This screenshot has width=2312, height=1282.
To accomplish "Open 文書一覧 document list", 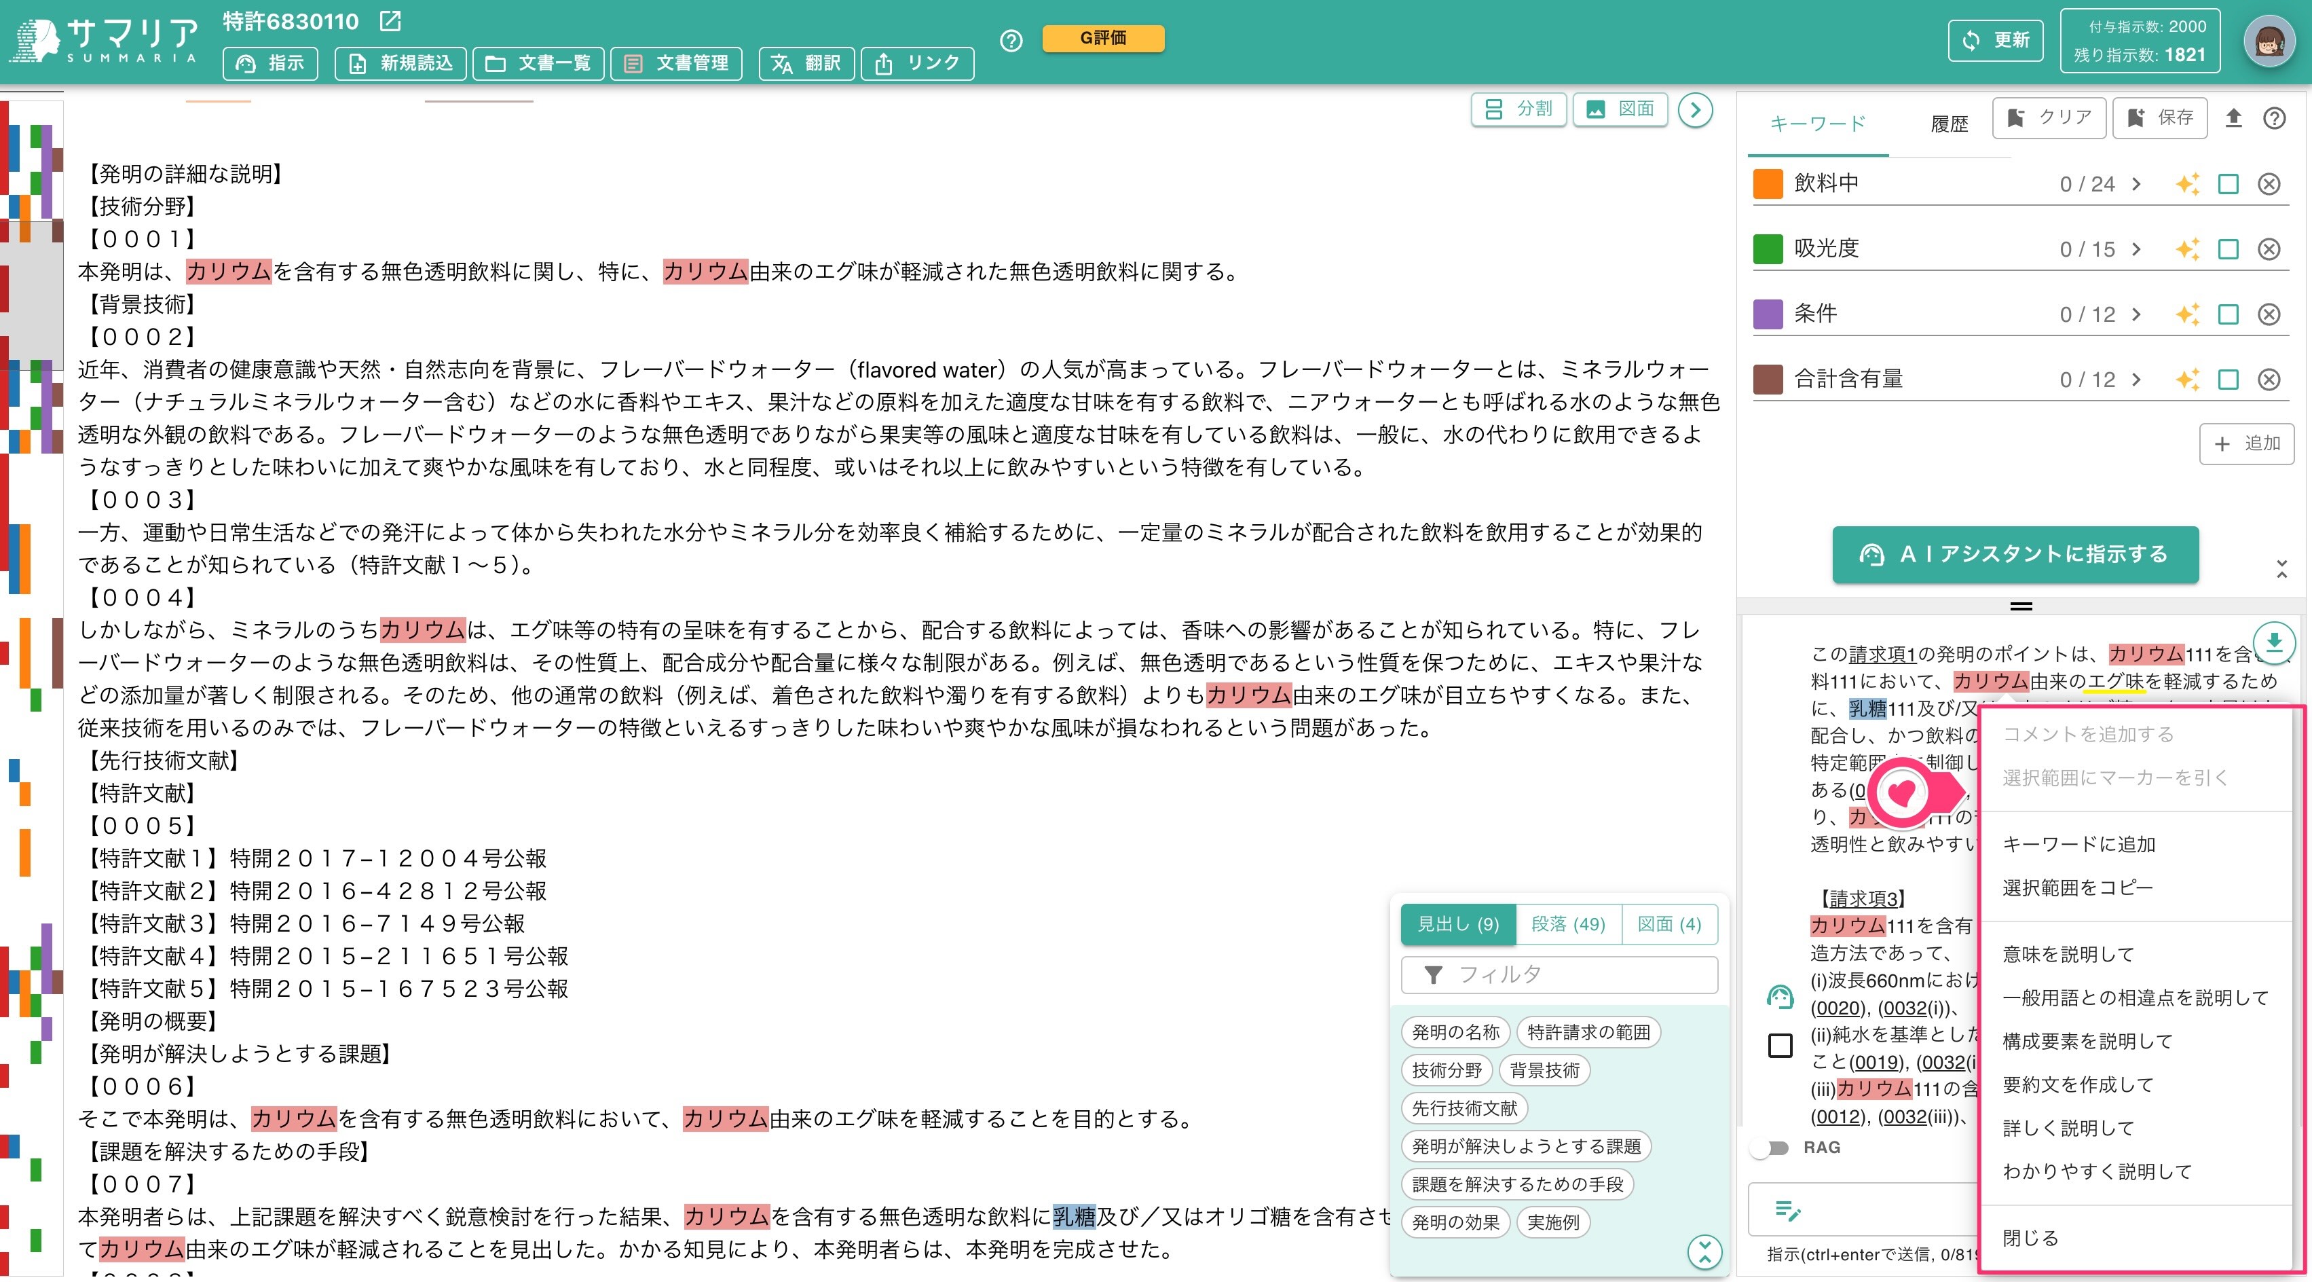I will [538, 63].
